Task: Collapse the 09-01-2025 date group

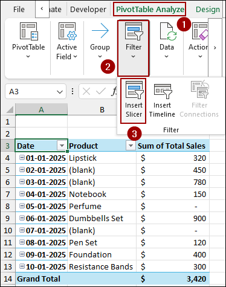Action: tap(22, 254)
